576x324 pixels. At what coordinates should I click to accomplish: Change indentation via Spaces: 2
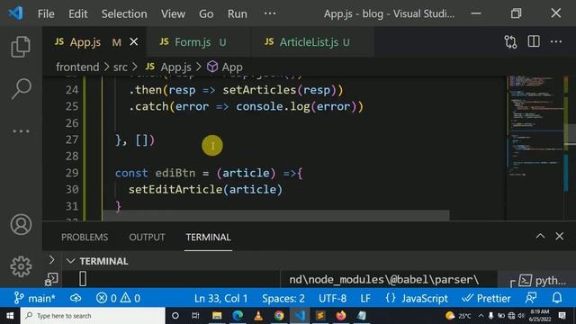tap(283, 298)
